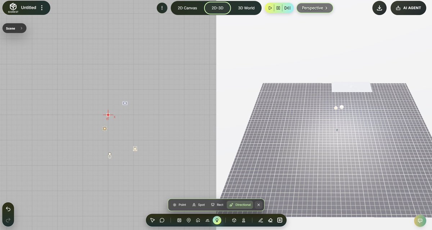The image size is (432, 230).
Task: Select the brick wall tool
Action: [179, 220]
